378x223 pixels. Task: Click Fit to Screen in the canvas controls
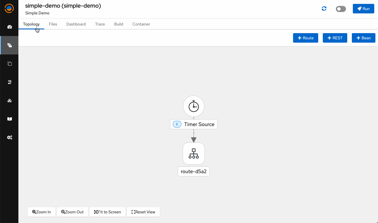[x=107, y=212]
